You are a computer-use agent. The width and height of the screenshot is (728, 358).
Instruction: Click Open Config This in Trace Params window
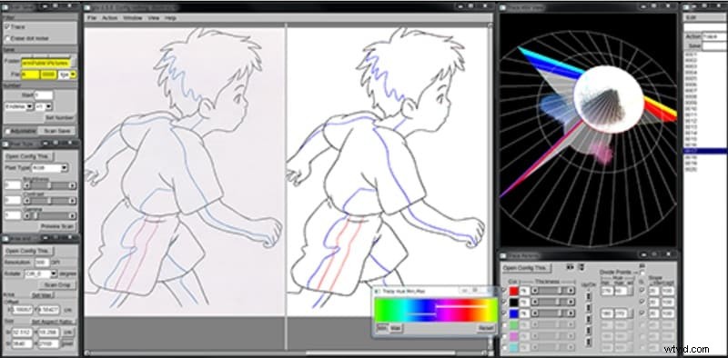527,268
